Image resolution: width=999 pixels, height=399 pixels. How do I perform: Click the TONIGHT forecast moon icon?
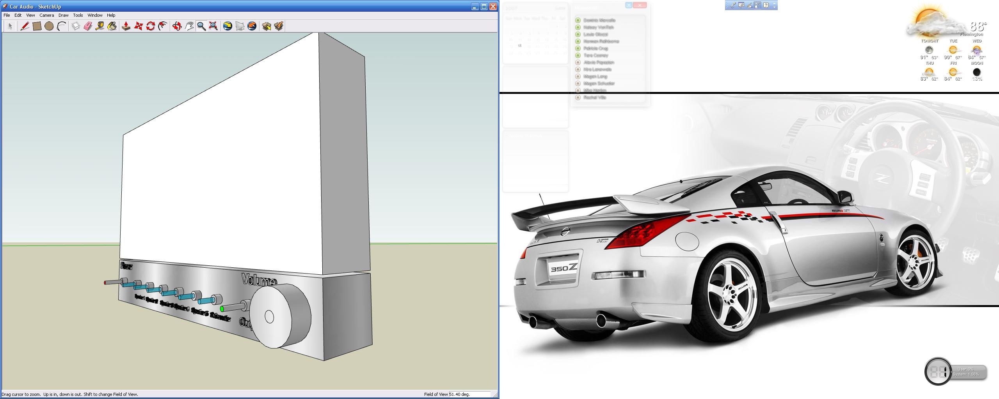(929, 50)
